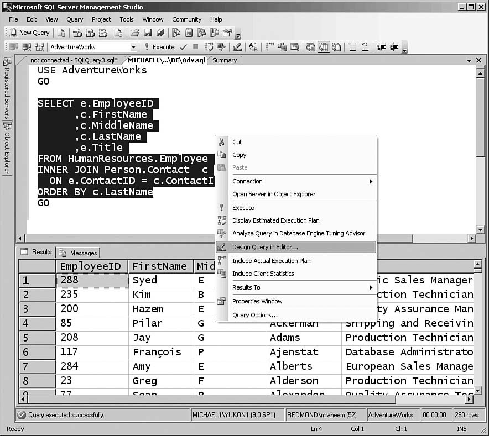489x436 pixels.
Task: Switch output to Results to File
Action: point(336,47)
